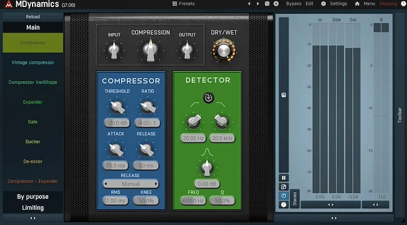Edit the KNEE 50.0% field
The image size is (407, 225).
[146, 201]
